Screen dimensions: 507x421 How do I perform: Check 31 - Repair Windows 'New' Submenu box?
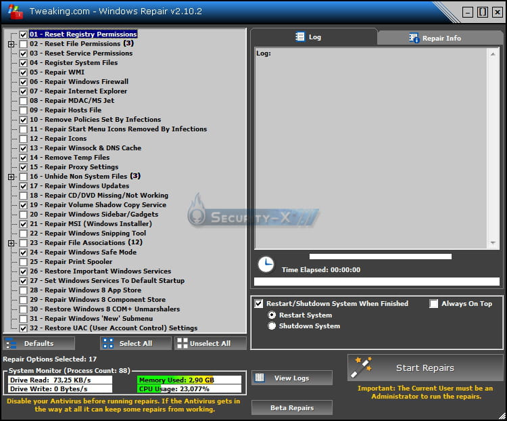pyautogui.click(x=23, y=319)
